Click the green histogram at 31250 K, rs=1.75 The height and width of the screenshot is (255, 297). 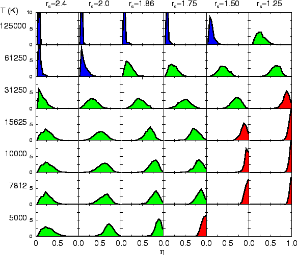[x=185, y=104]
